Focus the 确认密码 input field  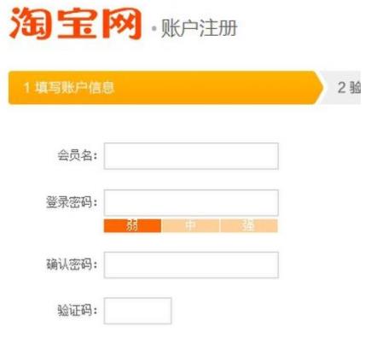[191, 265]
